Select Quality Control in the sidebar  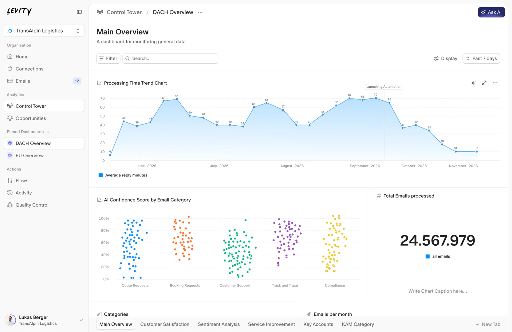pyautogui.click(x=32, y=205)
